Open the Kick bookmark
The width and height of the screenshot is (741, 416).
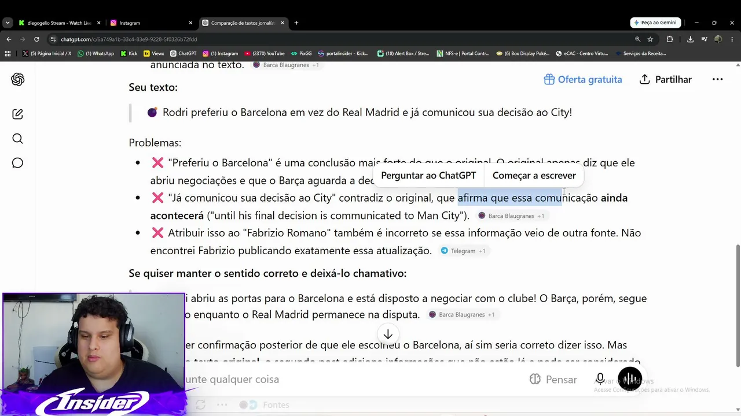click(129, 54)
